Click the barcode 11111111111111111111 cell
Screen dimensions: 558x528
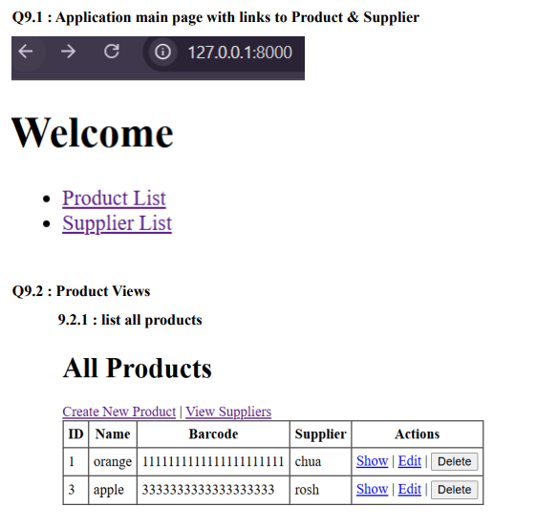click(213, 461)
